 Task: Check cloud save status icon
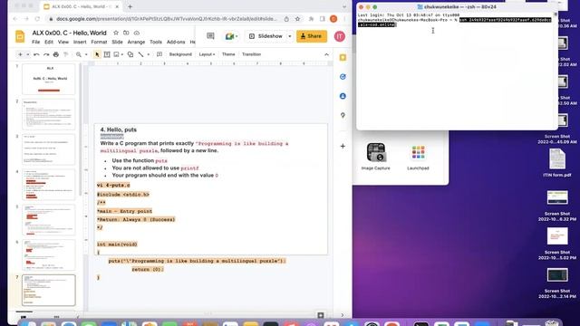[137, 33]
